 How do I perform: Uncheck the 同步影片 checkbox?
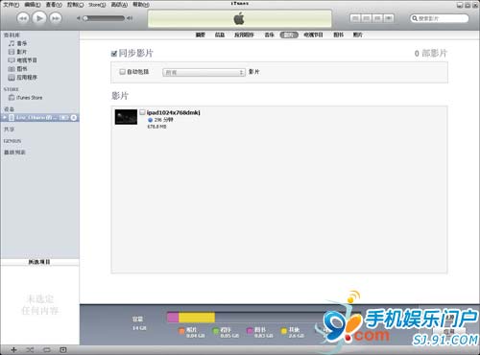coord(114,54)
